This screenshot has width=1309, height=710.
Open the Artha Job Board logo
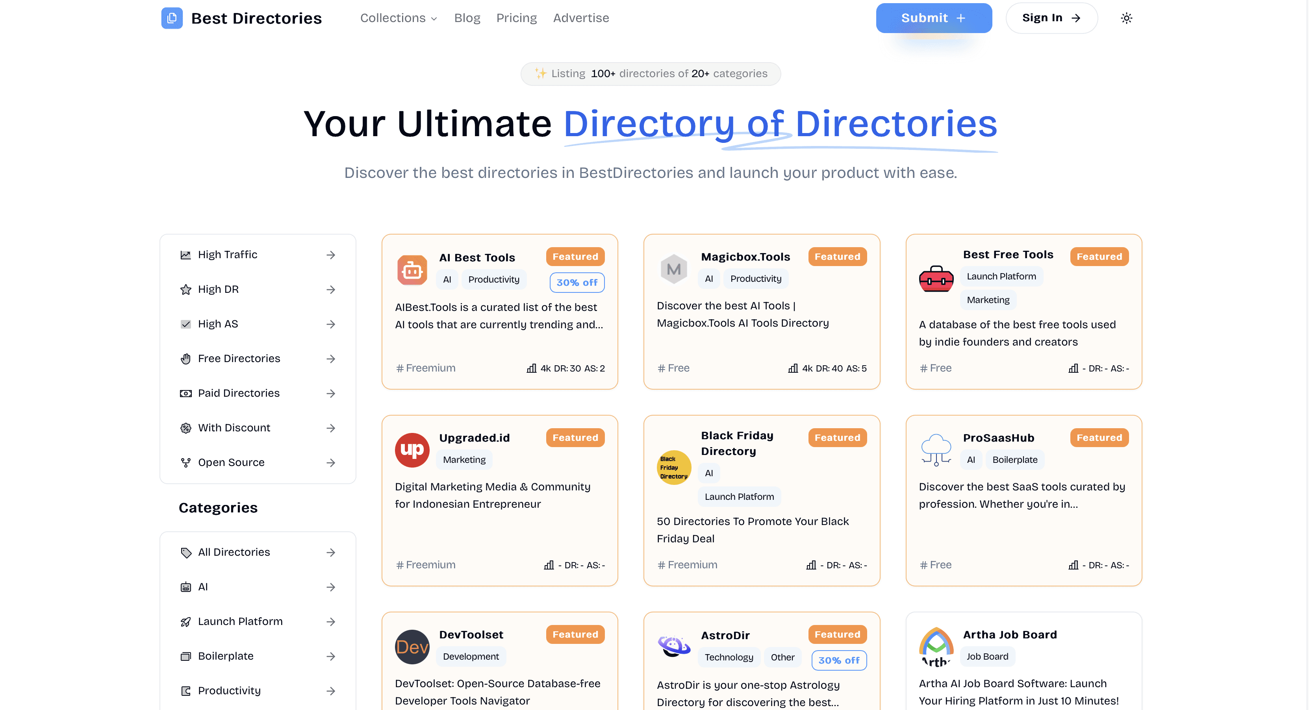(936, 647)
